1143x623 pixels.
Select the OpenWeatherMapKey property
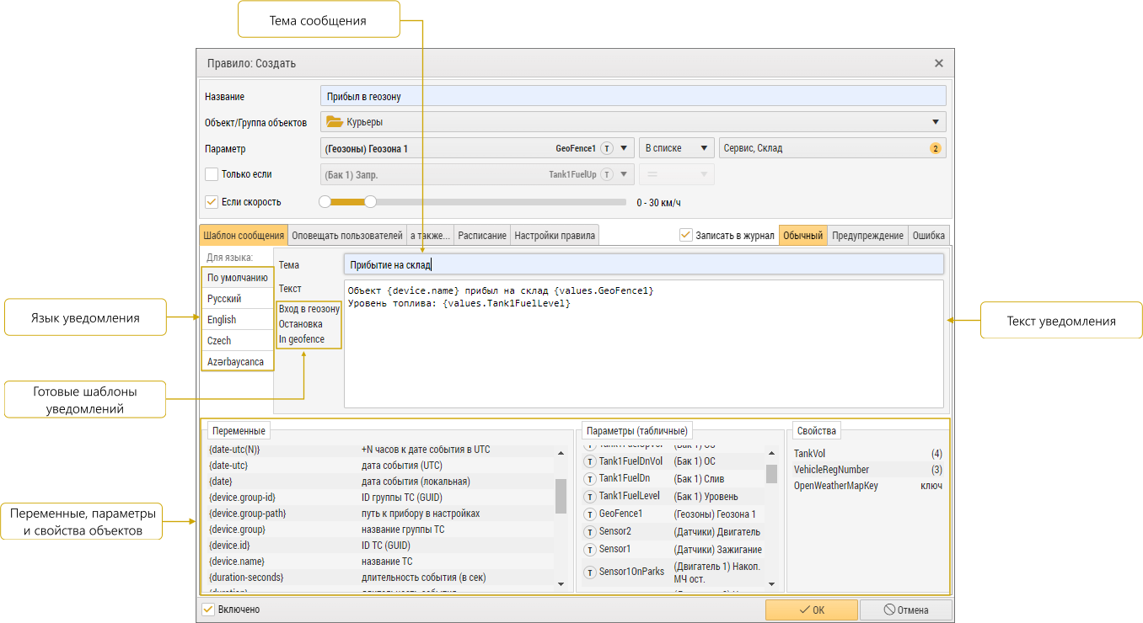point(868,486)
